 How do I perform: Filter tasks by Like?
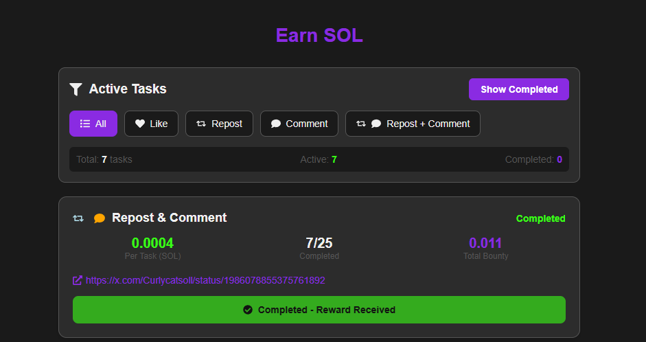151,124
